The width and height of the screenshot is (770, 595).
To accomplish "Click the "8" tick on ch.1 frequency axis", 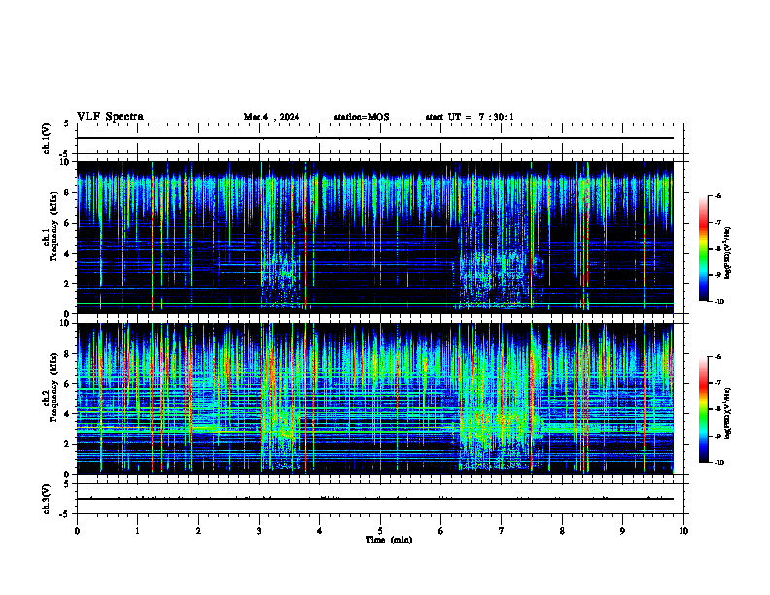I will tap(69, 192).
